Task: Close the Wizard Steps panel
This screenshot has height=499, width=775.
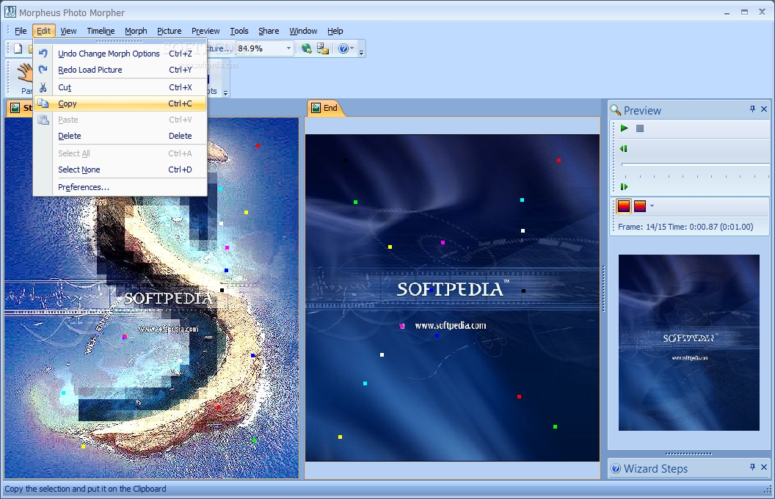Action: click(x=764, y=467)
